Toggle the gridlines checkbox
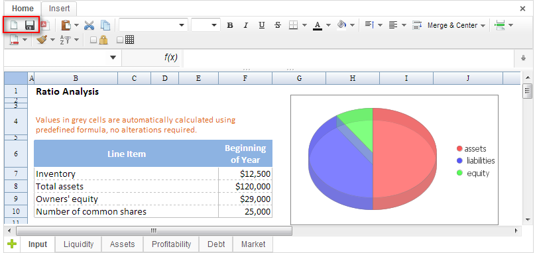This screenshot has height=253, width=537. [120, 40]
